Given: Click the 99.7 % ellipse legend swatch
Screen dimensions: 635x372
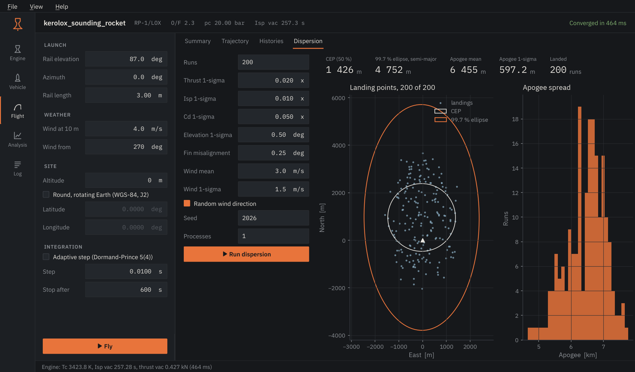Looking at the screenshot, I should [x=440, y=120].
